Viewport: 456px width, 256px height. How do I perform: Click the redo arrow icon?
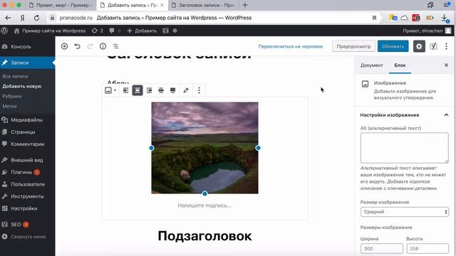pos(90,46)
